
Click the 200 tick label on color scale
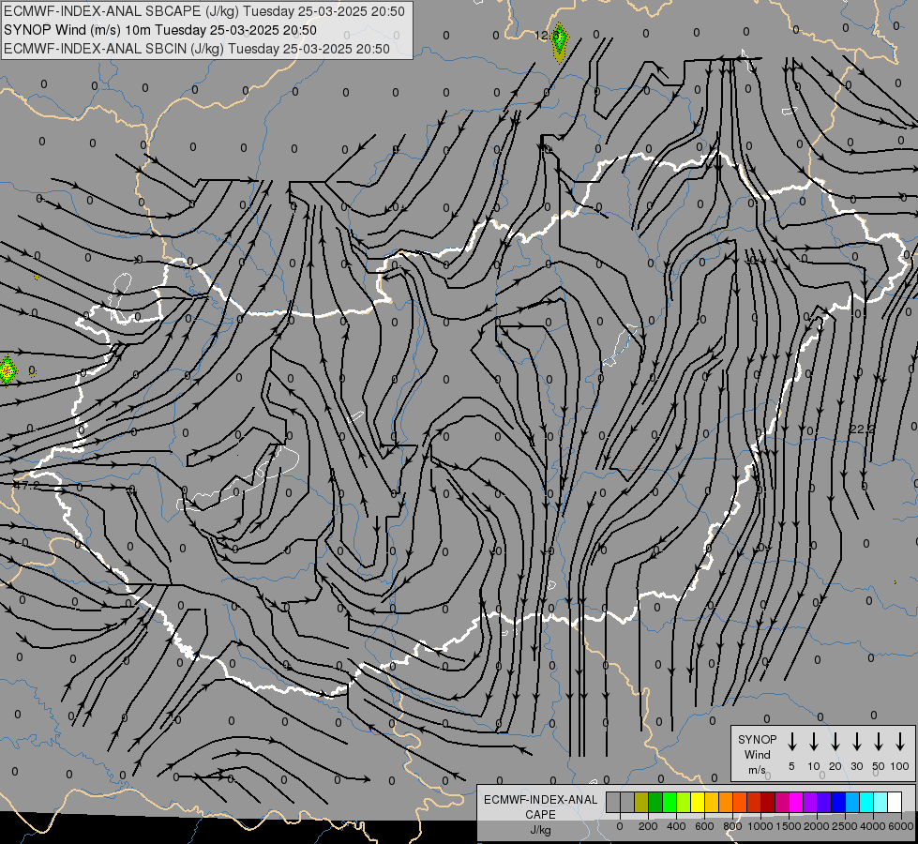[x=648, y=826]
